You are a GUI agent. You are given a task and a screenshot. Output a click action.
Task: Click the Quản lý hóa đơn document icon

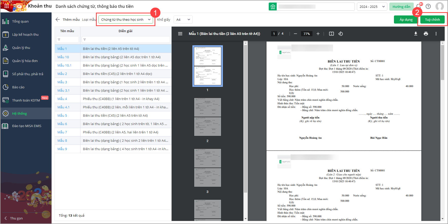click(x=6, y=61)
